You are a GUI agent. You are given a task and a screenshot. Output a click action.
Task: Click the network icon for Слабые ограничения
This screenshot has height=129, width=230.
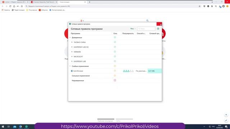[115, 66]
